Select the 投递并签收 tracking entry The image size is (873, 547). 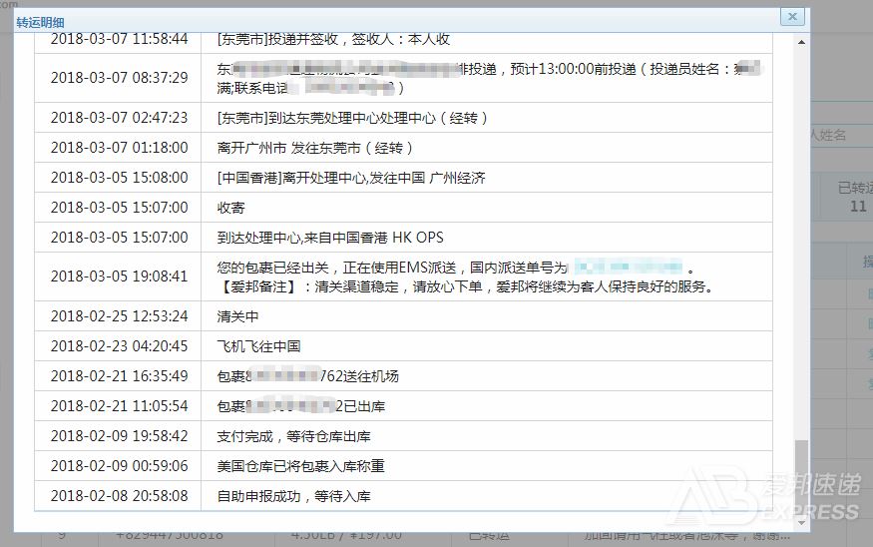[x=333, y=39]
